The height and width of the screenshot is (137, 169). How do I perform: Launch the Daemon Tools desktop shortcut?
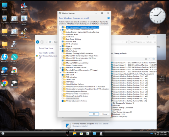pyautogui.click(x=4, y=58)
